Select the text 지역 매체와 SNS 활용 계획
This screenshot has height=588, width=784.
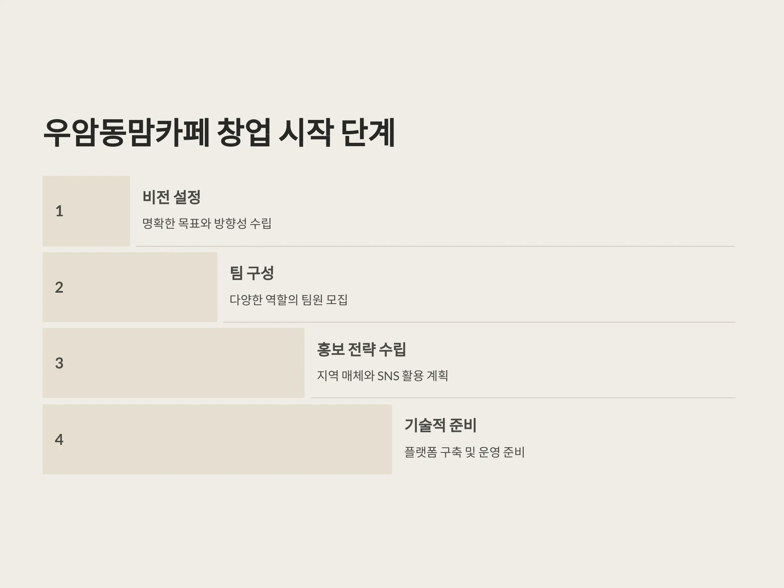pyautogui.click(x=383, y=375)
